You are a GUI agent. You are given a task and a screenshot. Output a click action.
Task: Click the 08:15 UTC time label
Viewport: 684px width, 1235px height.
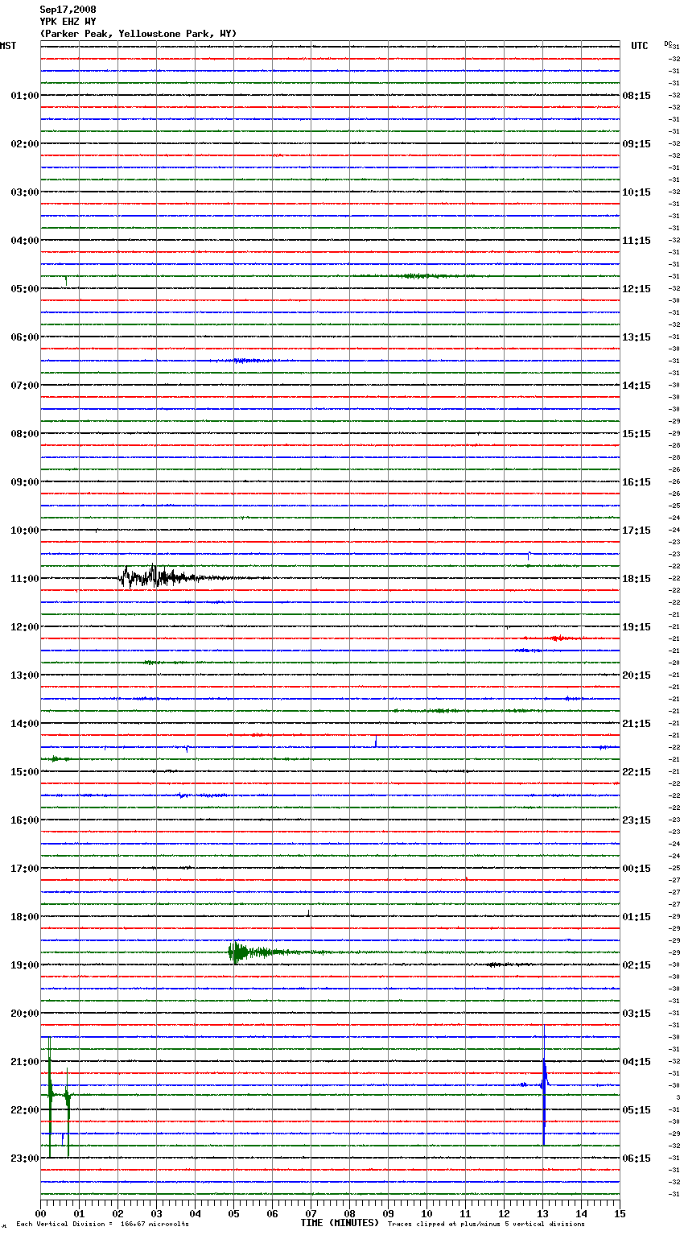click(637, 96)
